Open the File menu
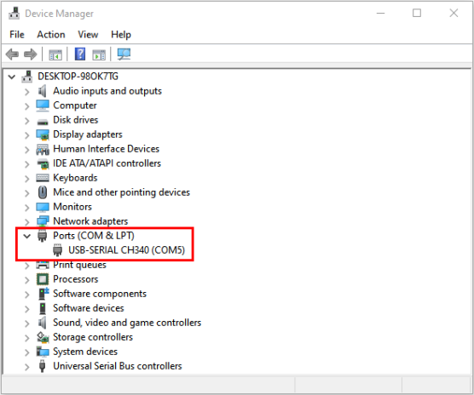The image size is (474, 395). 17,34
